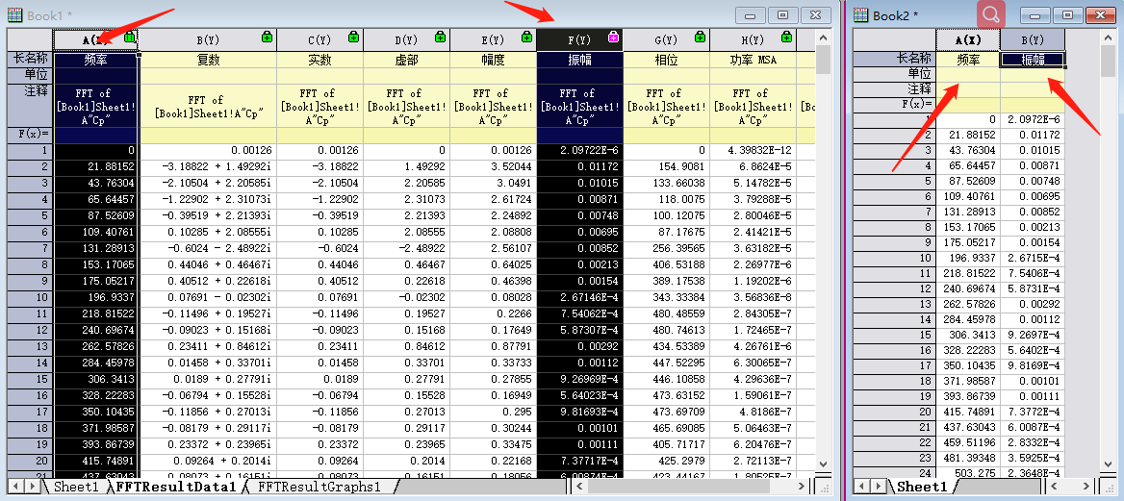Viewport: 1124px width, 501px height.
Task: Open the FFTResultGraphs1 sheet tab
Action: pos(319,487)
